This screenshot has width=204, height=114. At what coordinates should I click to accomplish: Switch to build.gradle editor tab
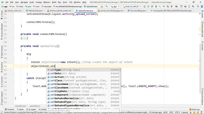[x=172, y=10]
